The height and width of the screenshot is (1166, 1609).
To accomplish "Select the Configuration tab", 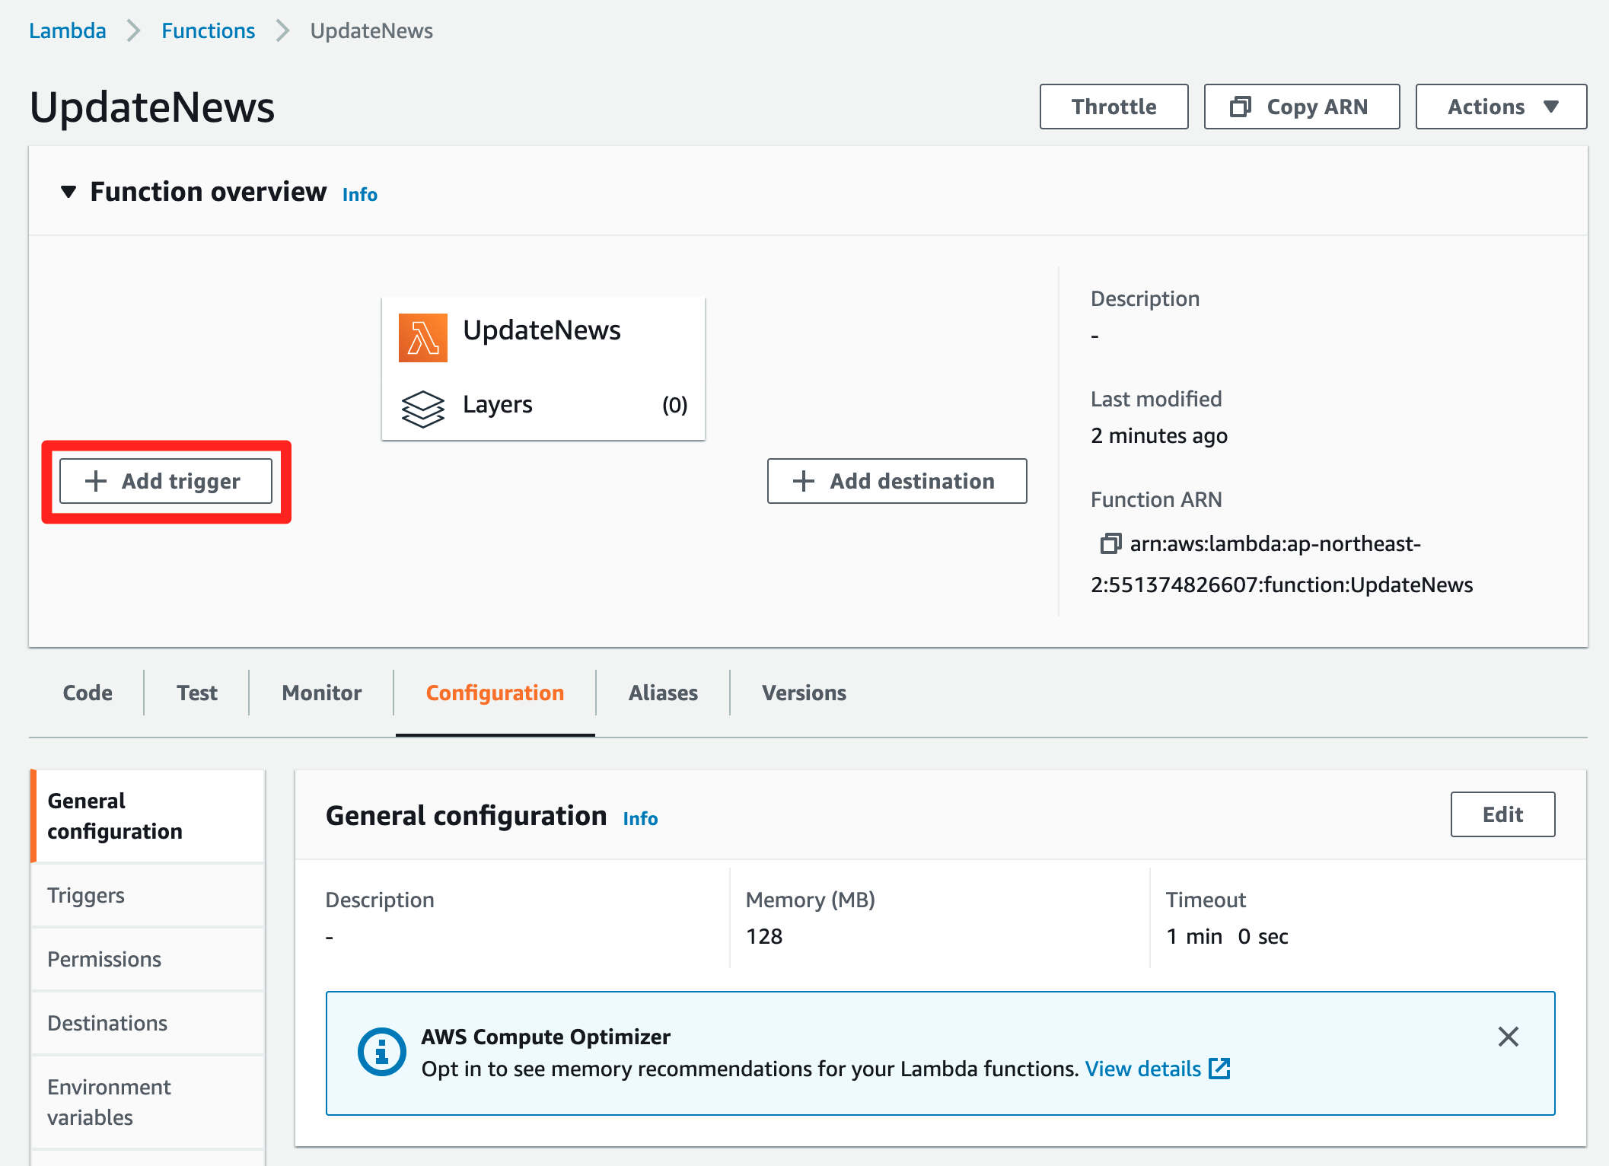I will coord(495,693).
